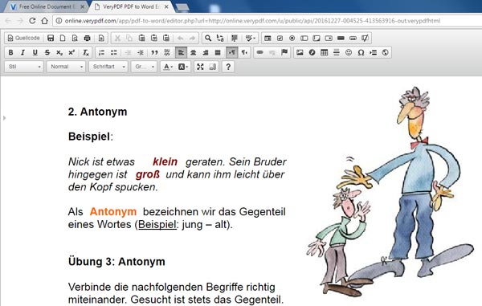This screenshot has width=482, height=306.
Task: Open the About CKEditor help button
Action: coord(228,67)
